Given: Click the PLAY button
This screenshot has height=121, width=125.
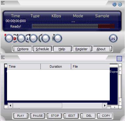Looking at the screenshot, I should point(21,116).
